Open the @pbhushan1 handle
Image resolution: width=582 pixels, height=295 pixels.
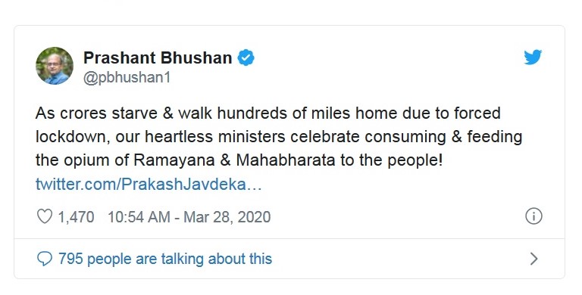[x=127, y=78]
